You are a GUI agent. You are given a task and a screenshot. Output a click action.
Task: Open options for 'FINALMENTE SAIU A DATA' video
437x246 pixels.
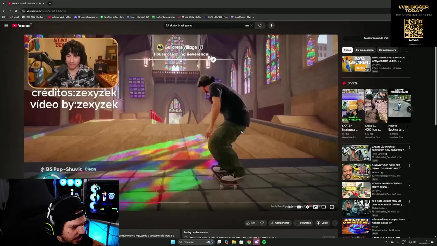409,58
